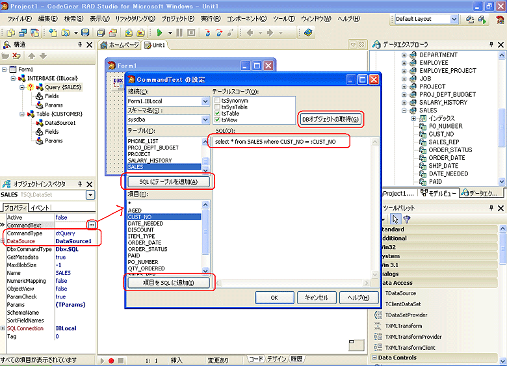Collapse the SALES node in Data Explorer

[404, 111]
